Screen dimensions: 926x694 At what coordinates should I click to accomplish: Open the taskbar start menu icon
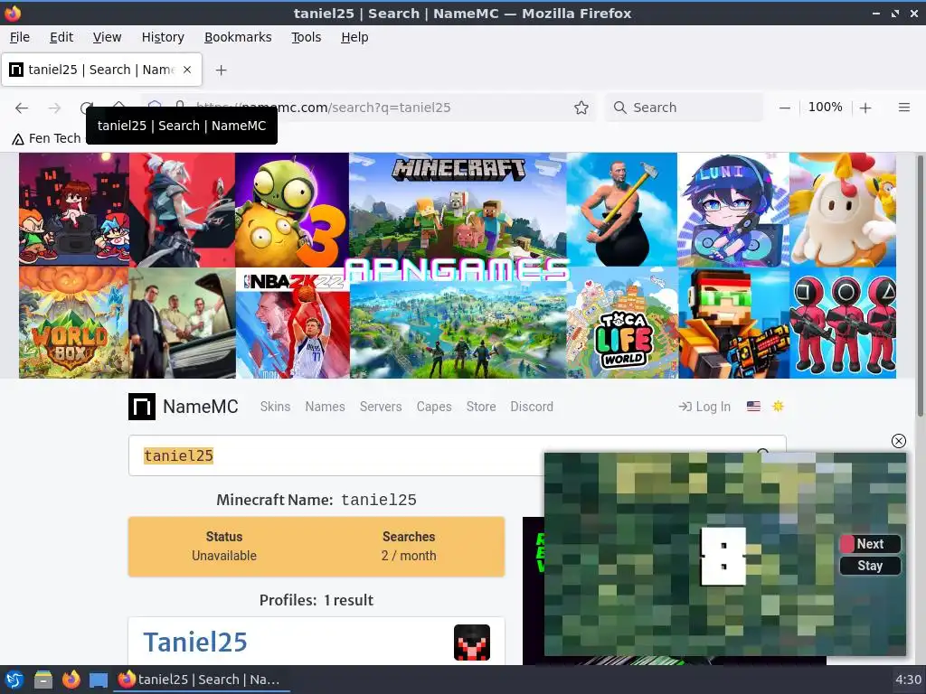click(14, 680)
